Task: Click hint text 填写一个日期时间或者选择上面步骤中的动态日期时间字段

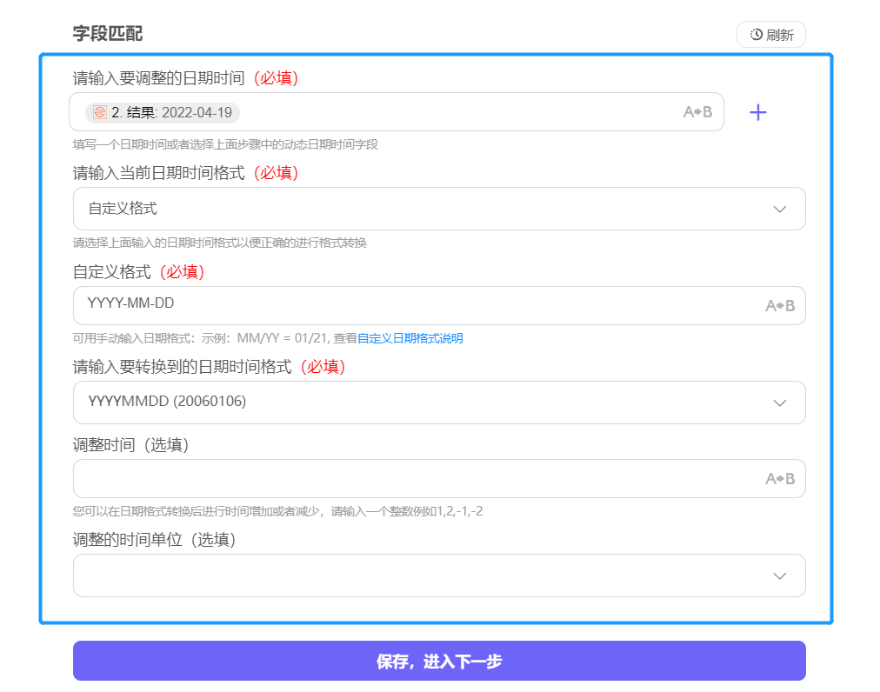Action: click(225, 145)
